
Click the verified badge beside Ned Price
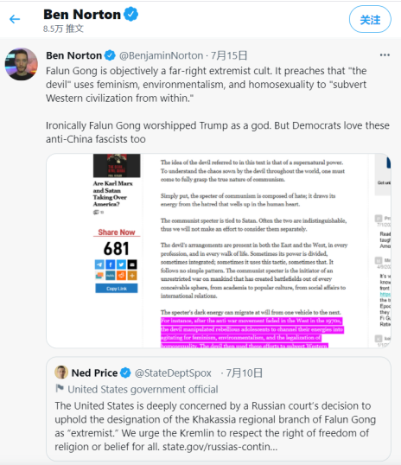pos(125,373)
